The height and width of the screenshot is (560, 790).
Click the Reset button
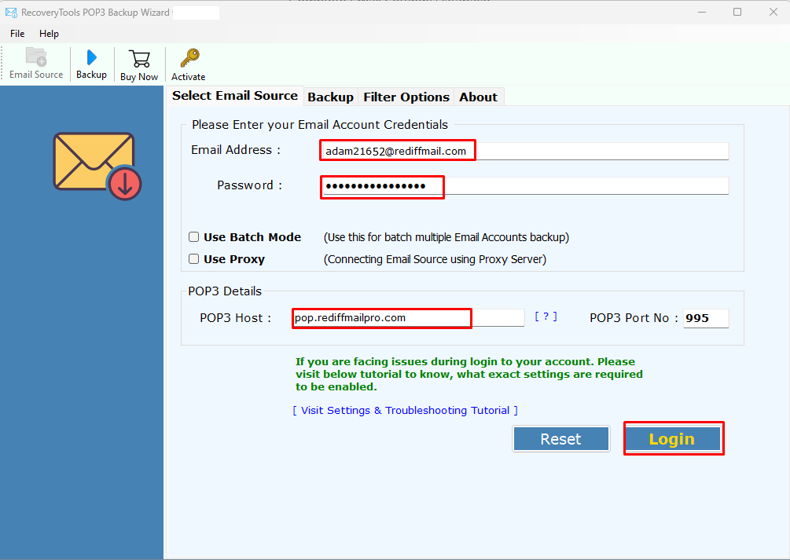tap(560, 439)
